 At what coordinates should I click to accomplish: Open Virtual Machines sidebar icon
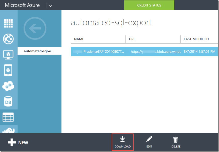[x=8, y=55]
